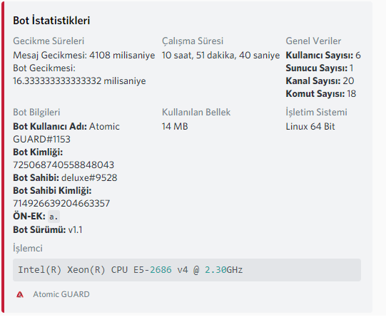Screen dimensions: 386x322
Task: Click the 'Gecikme Süreleri' field heading
Action: click(x=49, y=41)
